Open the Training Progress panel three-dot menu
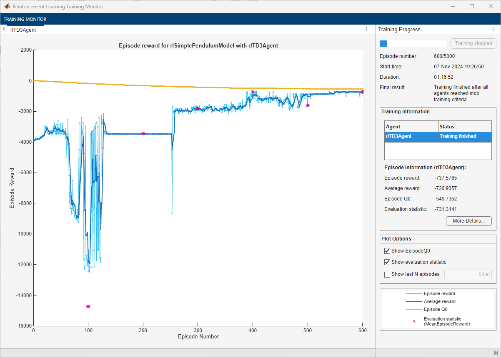The width and height of the screenshot is (501, 358). pyautogui.click(x=493, y=30)
